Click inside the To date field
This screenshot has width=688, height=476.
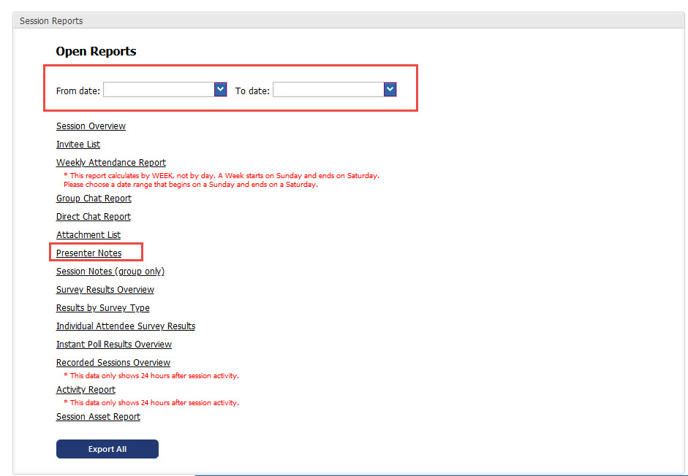coord(328,89)
